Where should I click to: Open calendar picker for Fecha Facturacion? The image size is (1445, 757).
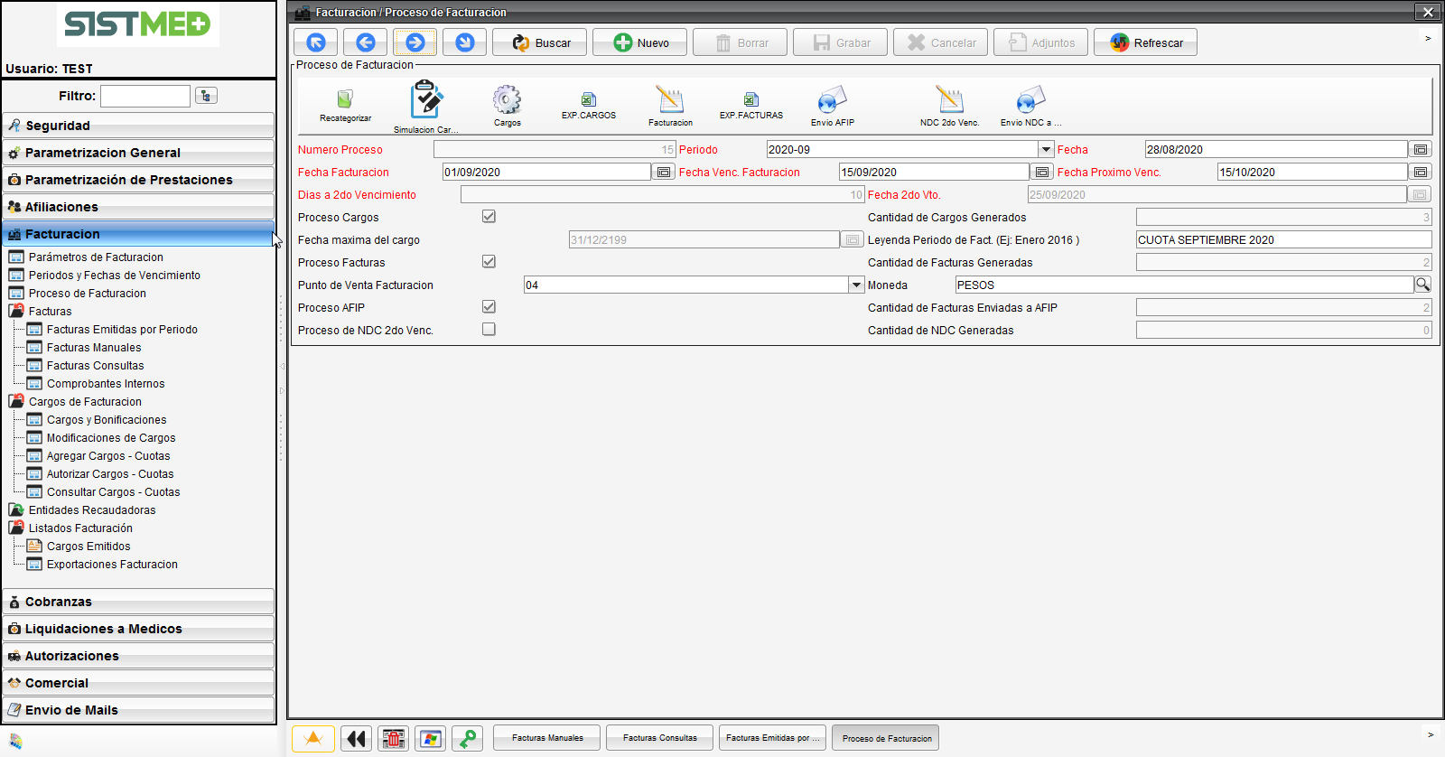664,172
